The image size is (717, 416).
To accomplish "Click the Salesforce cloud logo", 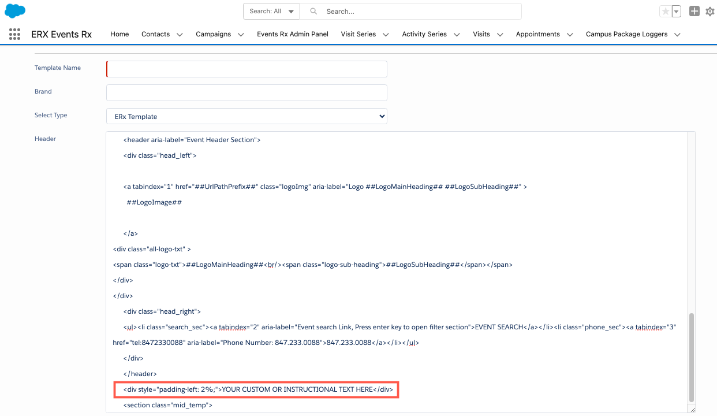I will coord(15,11).
